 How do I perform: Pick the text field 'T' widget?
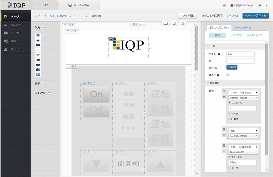tap(38, 50)
